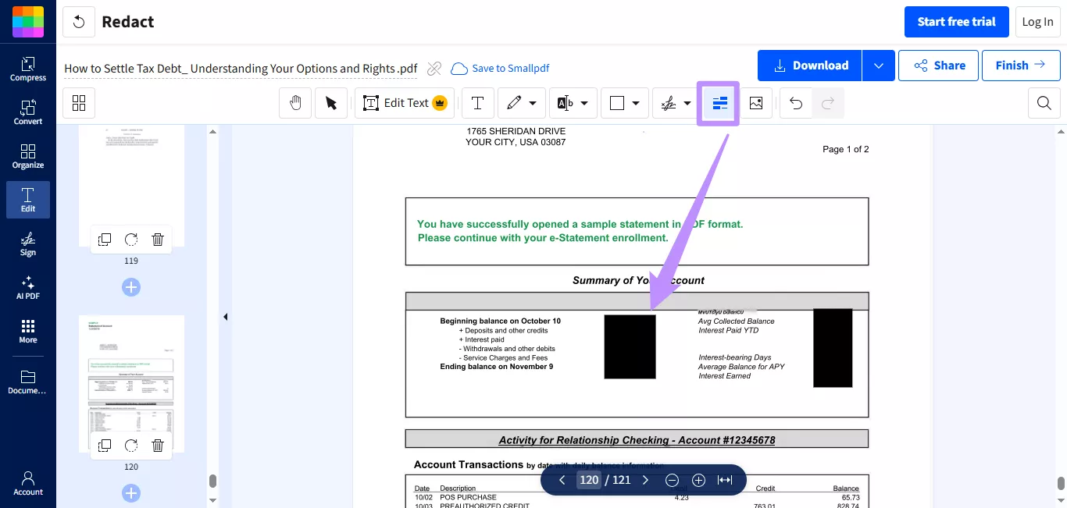
Task: Open the More tools menu
Action: pos(27,330)
